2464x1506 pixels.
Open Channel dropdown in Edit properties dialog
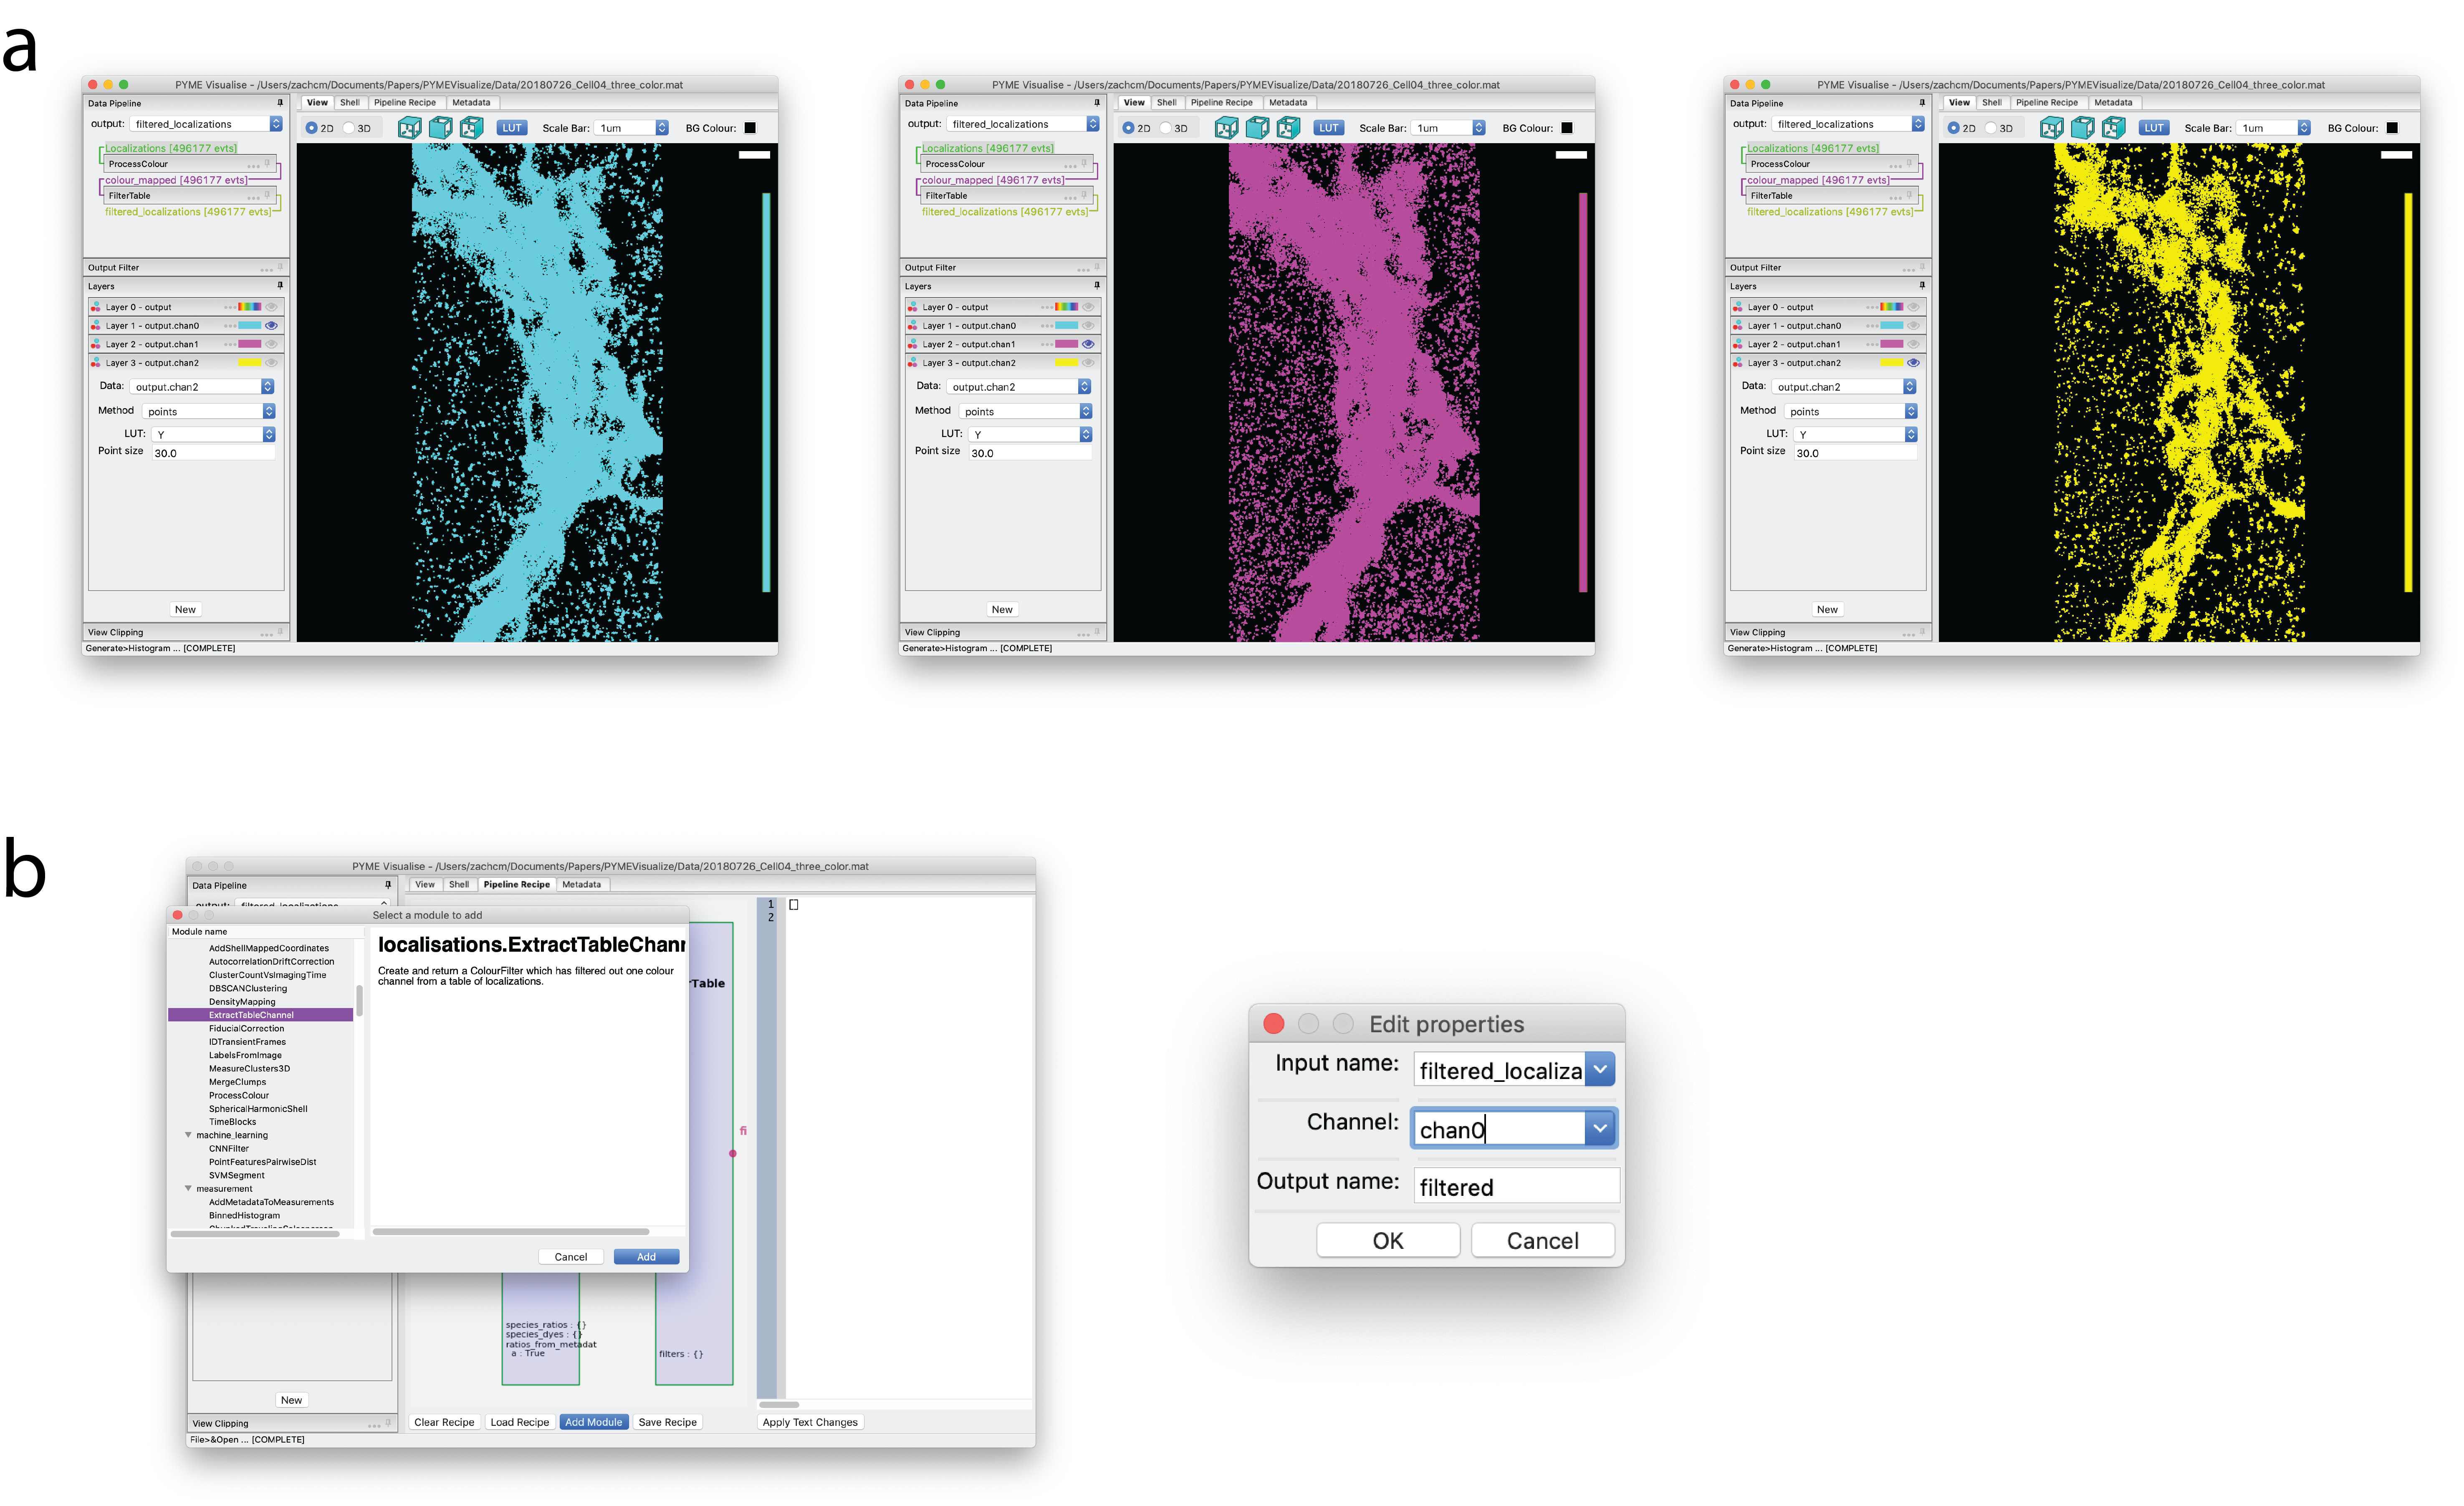point(1599,1128)
